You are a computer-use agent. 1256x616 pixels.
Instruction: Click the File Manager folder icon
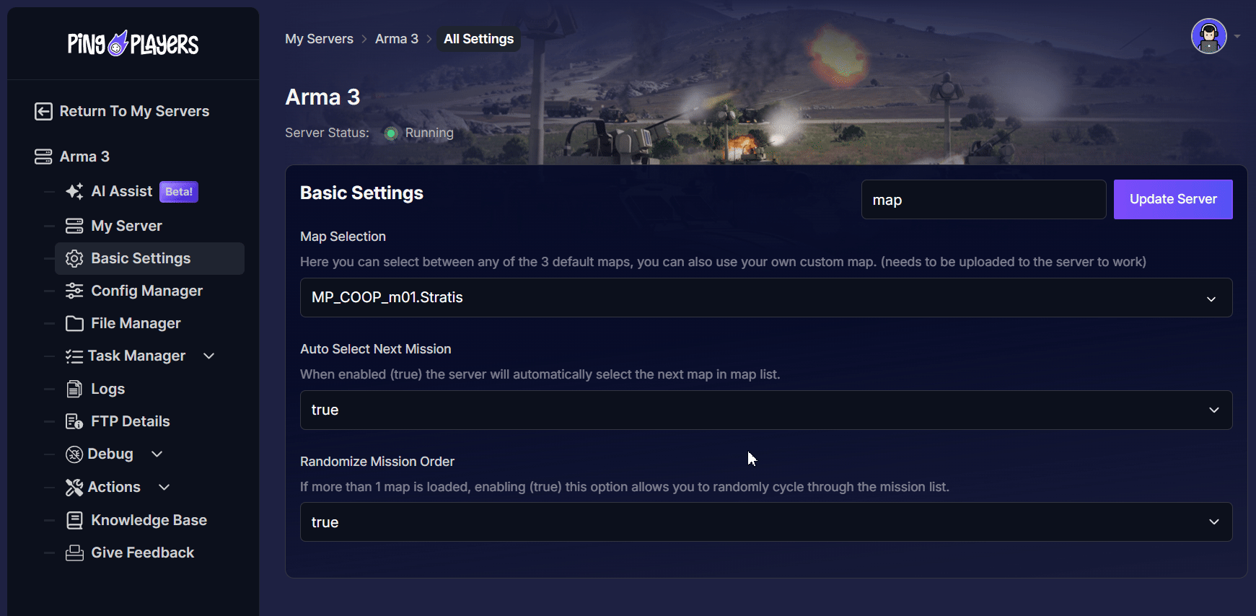click(74, 323)
